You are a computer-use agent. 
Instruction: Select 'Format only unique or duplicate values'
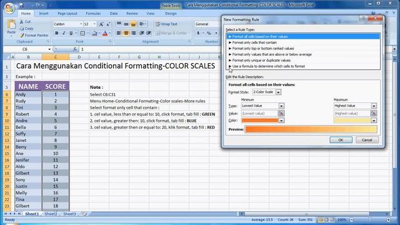click(303, 61)
